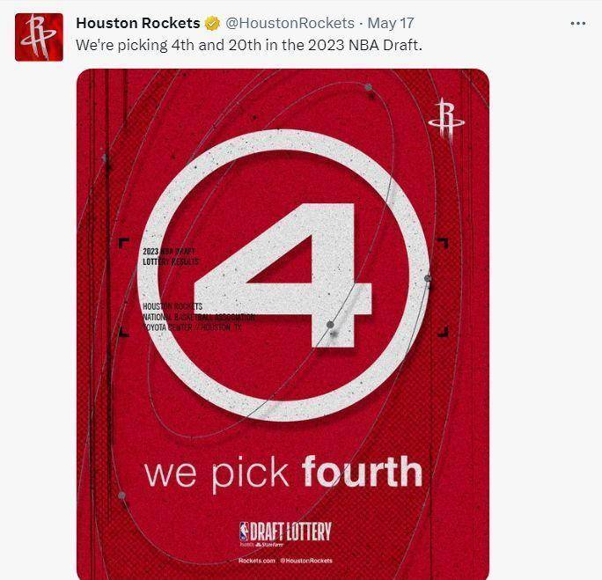Click the tweet text about 2023 NBA Draft
The image size is (602, 580).
coord(249,45)
